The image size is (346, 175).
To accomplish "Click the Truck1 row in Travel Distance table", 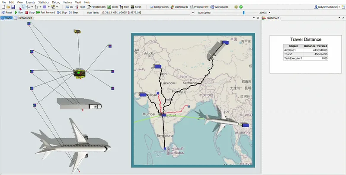I will 306,54.
